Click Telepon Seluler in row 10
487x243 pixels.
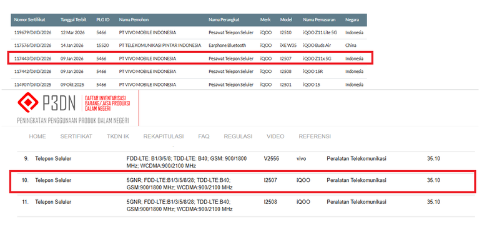click(53, 180)
